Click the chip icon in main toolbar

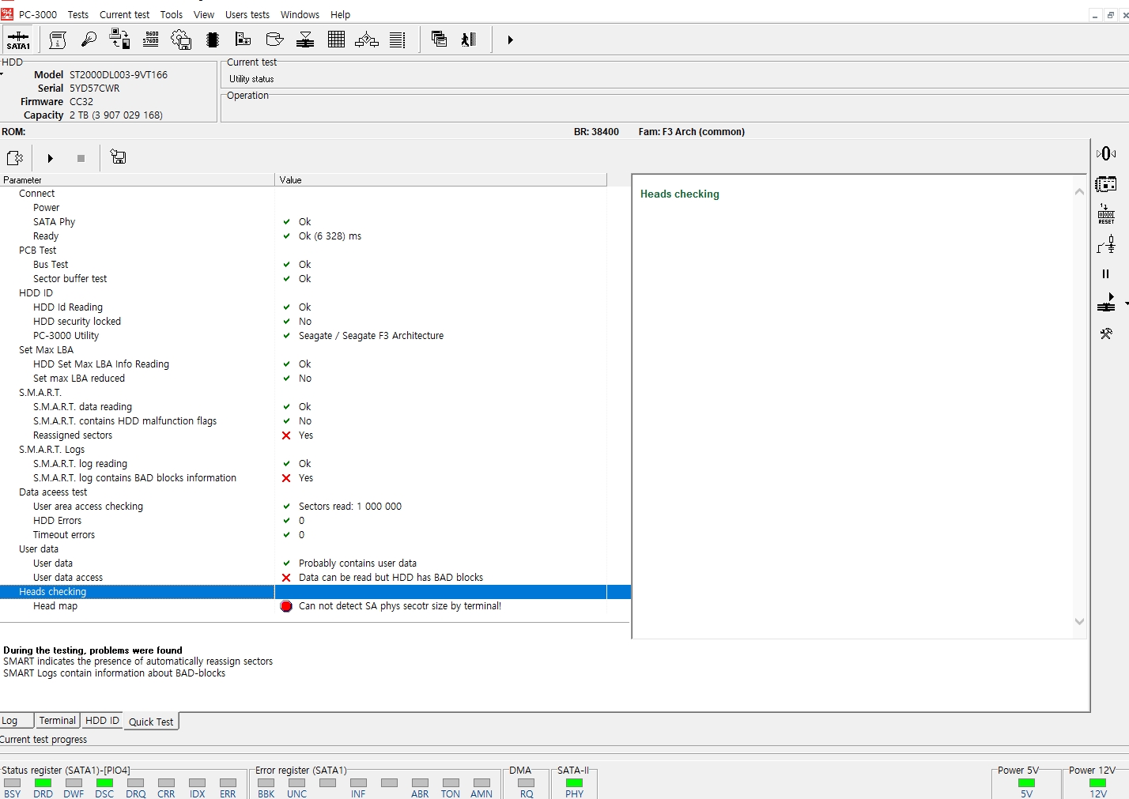click(212, 40)
